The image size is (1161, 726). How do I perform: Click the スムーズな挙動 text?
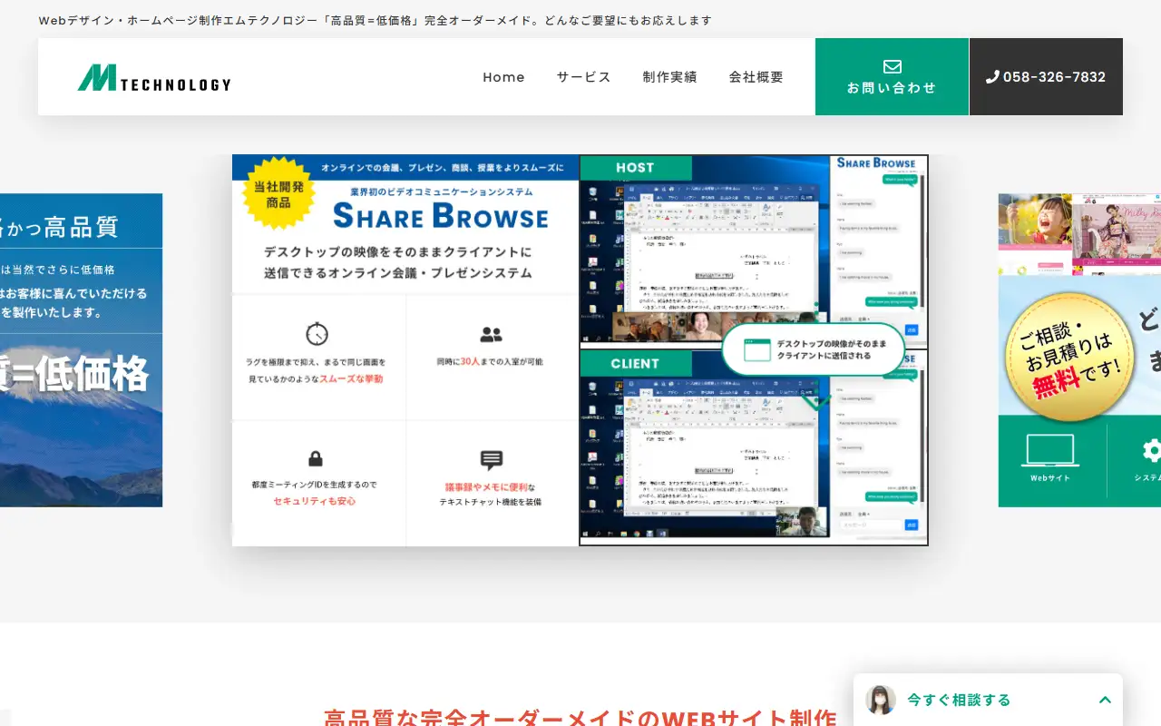pyautogui.click(x=351, y=378)
